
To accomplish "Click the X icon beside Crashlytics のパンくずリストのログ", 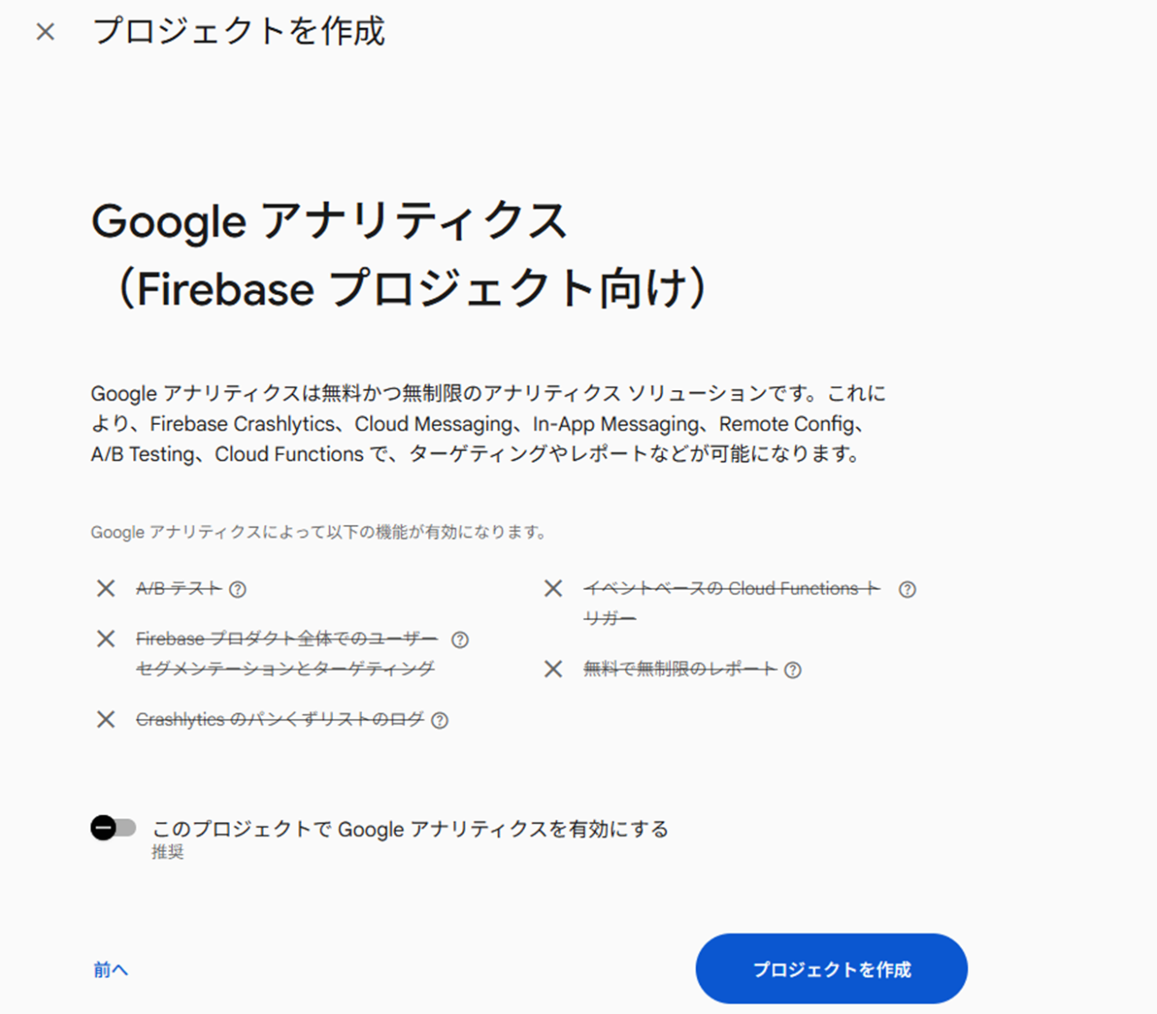I will [x=105, y=719].
